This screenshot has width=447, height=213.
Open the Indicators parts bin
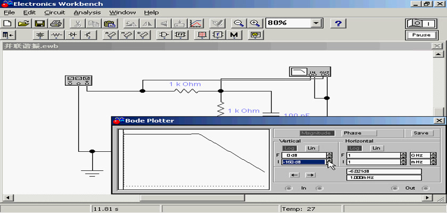(202, 35)
